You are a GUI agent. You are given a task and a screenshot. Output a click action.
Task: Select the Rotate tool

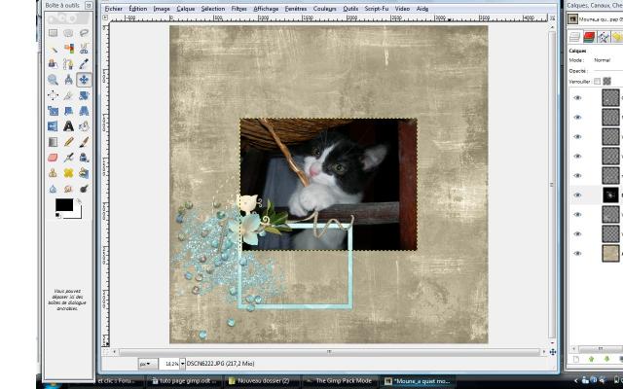point(84,95)
